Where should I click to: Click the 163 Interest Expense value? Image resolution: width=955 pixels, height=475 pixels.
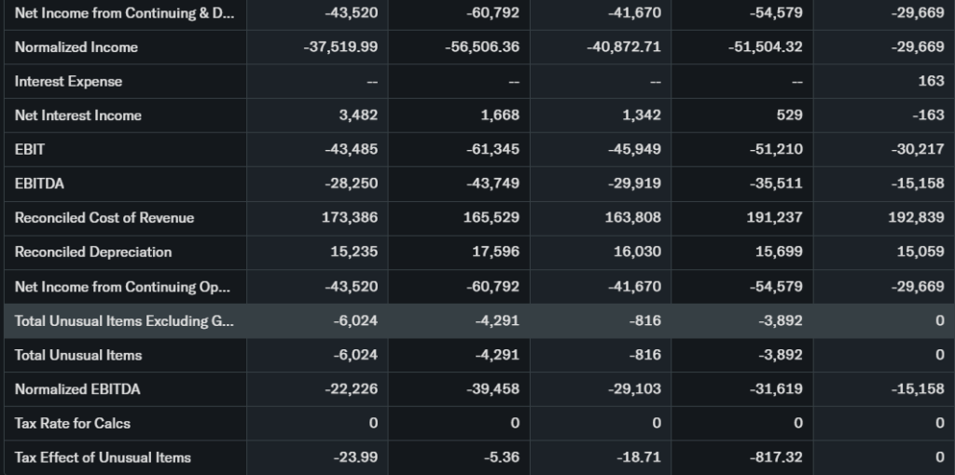coord(931,81)
